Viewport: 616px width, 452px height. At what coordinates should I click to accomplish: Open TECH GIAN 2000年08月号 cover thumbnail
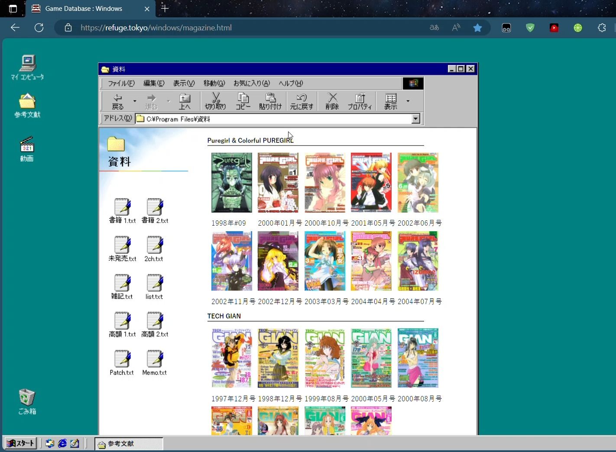pos(418,358)
